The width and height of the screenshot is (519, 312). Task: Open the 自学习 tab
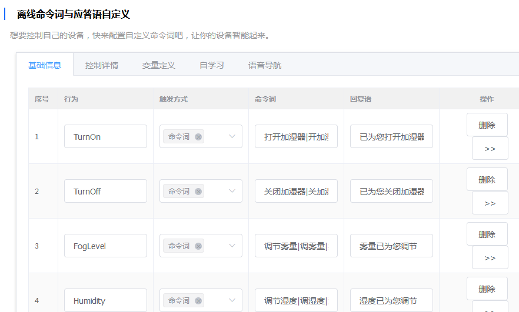(212, 65)
